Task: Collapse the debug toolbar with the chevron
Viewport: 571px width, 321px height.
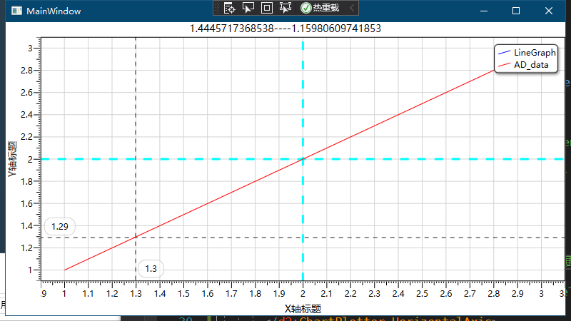Action: tap(352, 8)
